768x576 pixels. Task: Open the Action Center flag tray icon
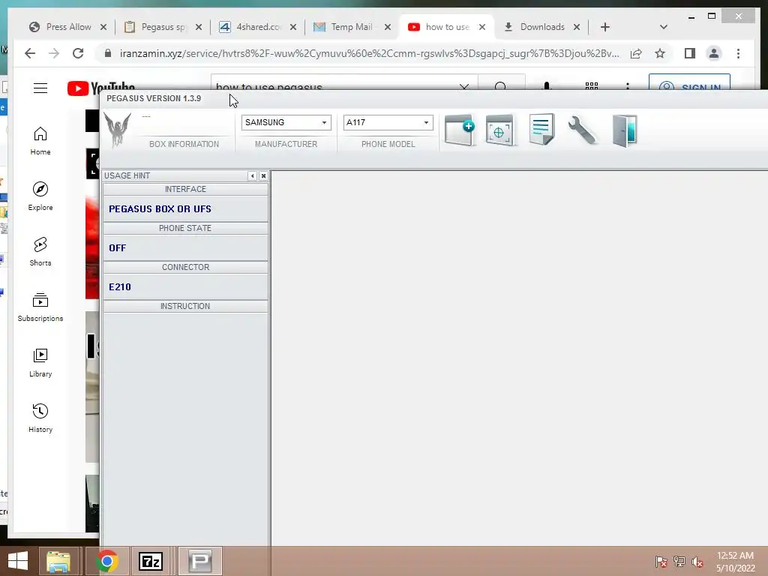(661, 562)
